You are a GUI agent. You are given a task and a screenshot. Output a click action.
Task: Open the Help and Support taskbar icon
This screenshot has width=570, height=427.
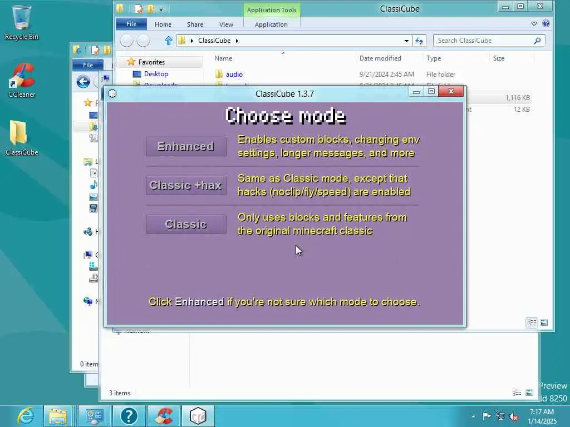coord(129,416)
